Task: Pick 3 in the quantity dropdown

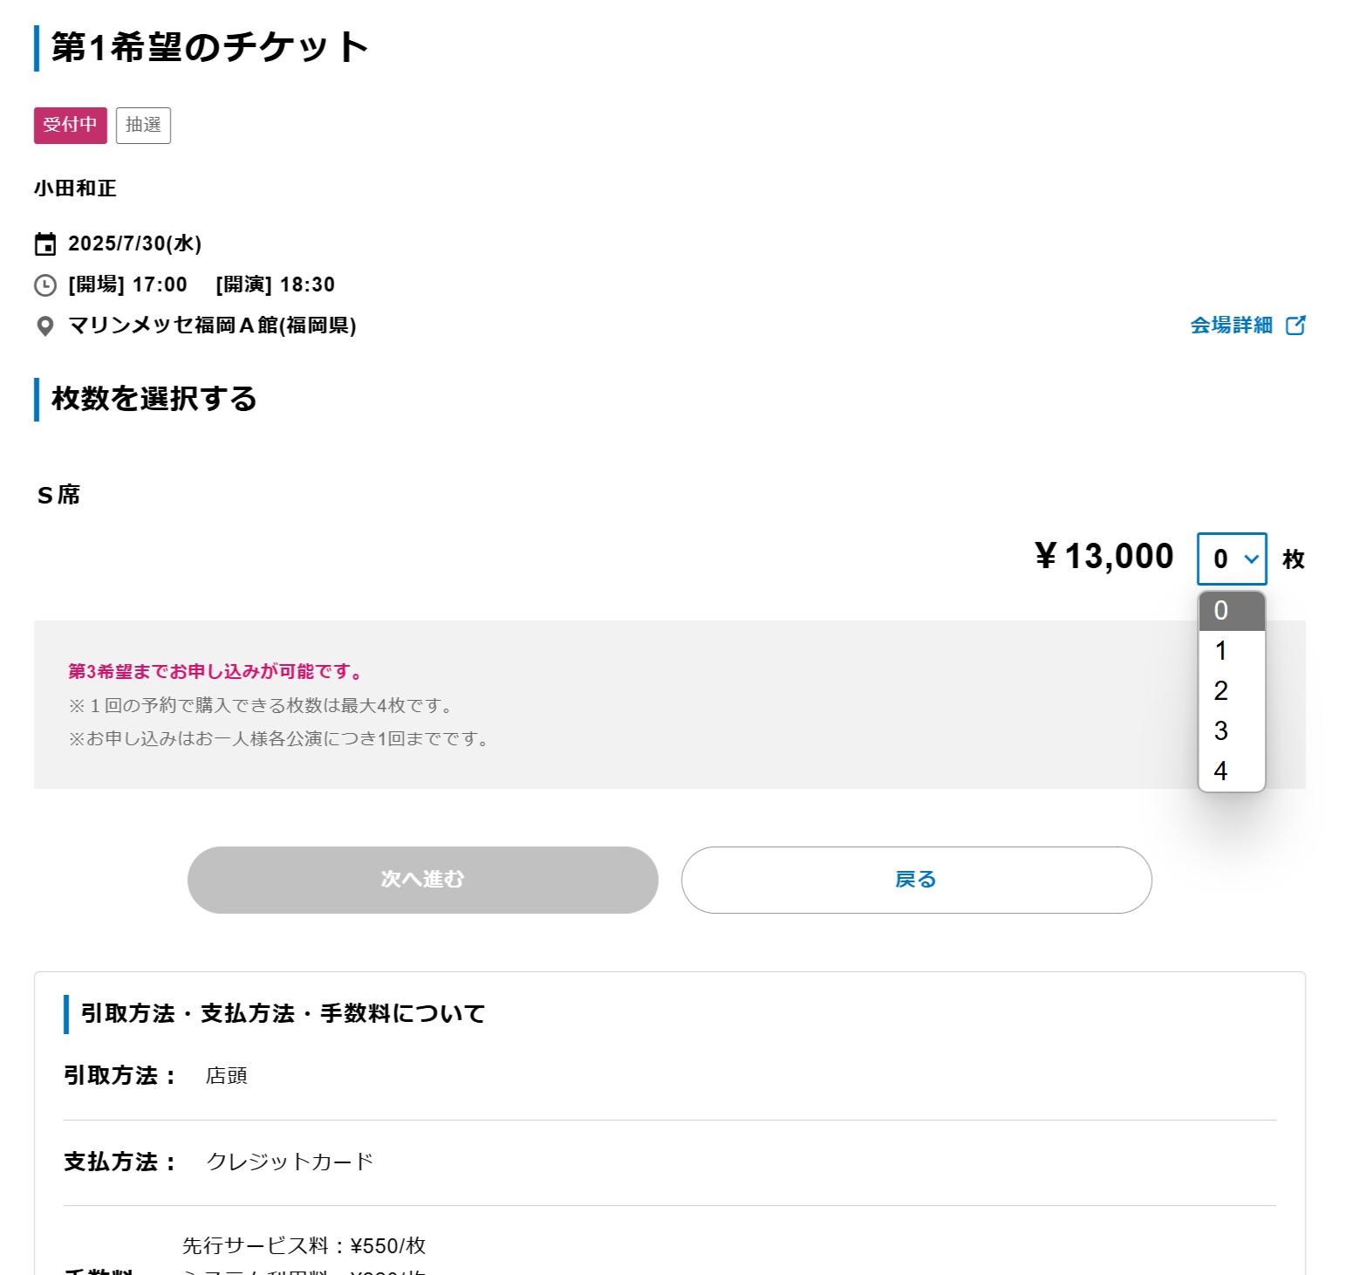Action: click(x=1232, y=731)
